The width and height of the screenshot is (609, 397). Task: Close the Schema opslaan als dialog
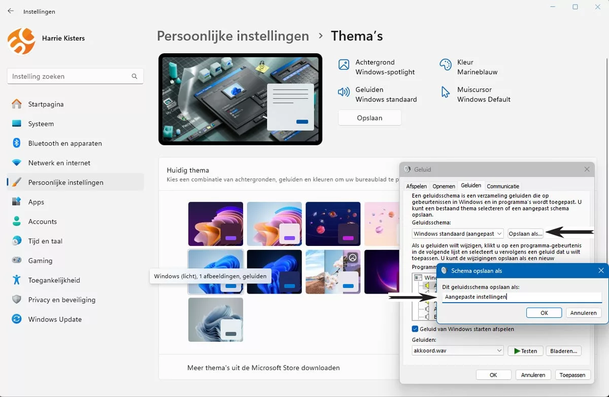tap(601, 271)
